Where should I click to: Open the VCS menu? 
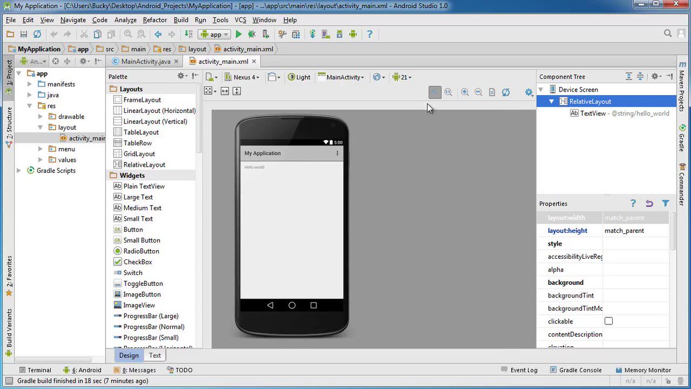(x=240, y=20)
